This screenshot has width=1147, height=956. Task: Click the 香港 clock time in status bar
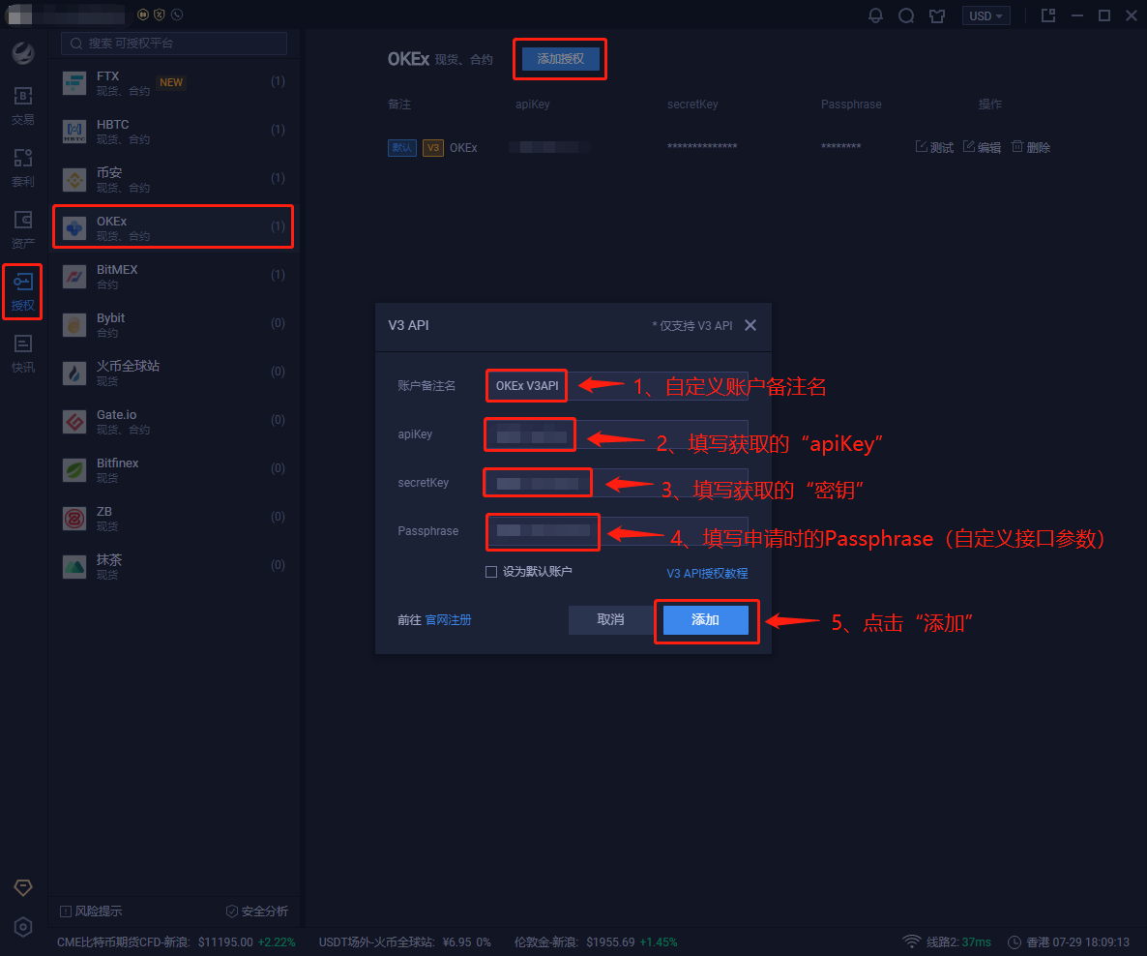point(1069,942)
